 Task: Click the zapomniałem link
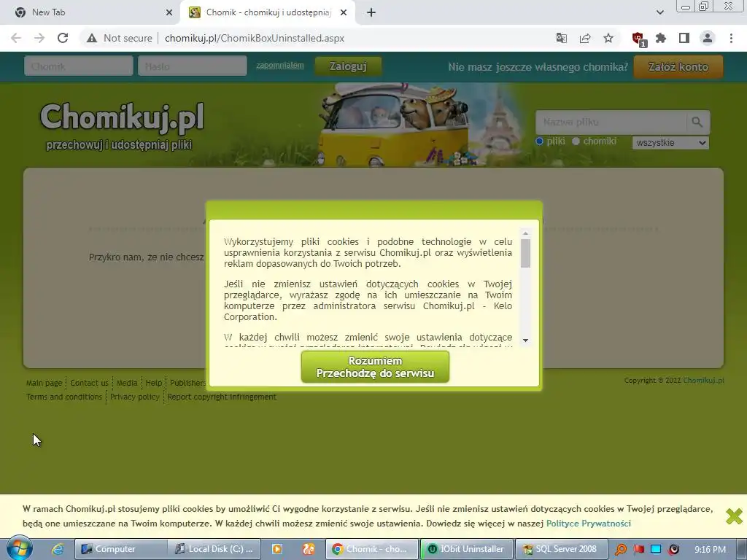279,65
